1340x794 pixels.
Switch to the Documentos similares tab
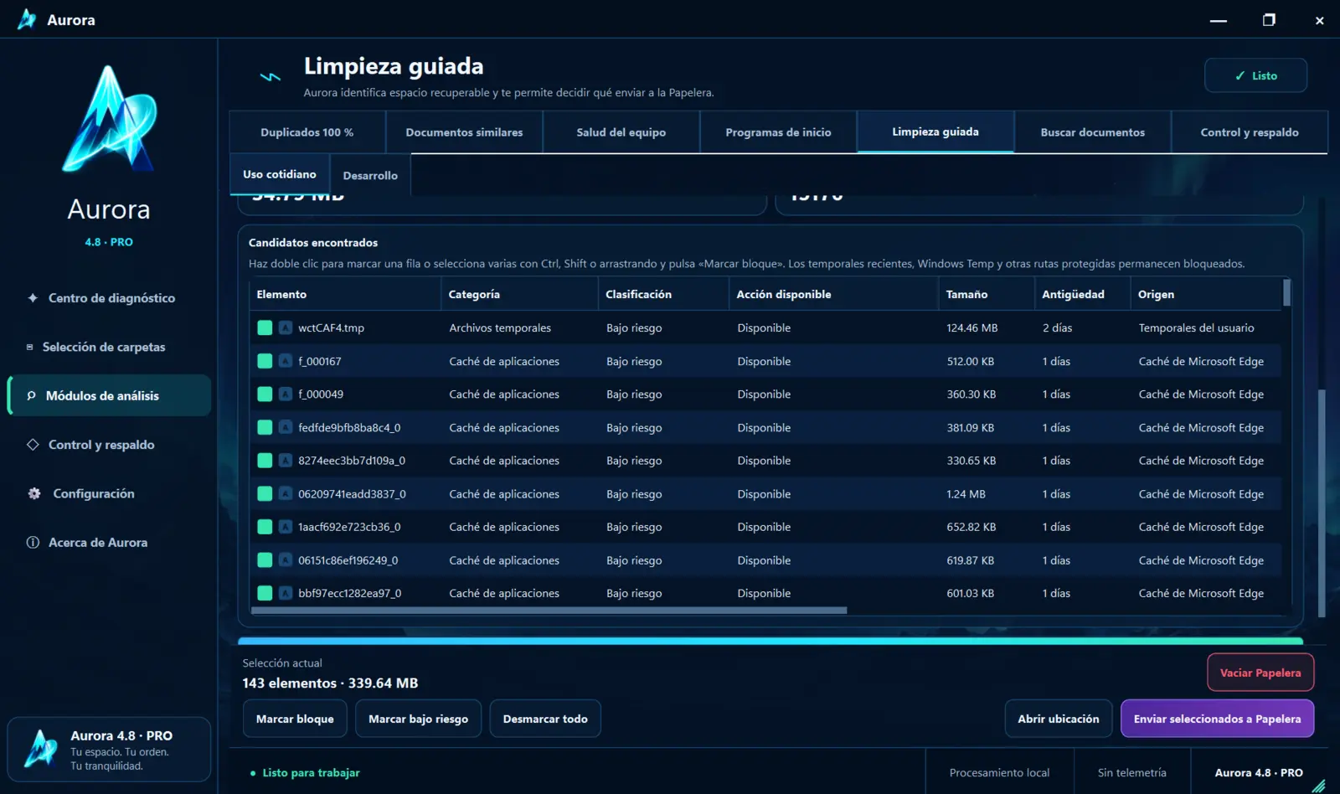point(464,132)
